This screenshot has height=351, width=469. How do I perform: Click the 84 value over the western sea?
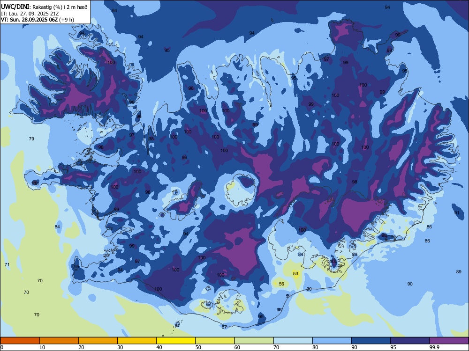[57, 227]
